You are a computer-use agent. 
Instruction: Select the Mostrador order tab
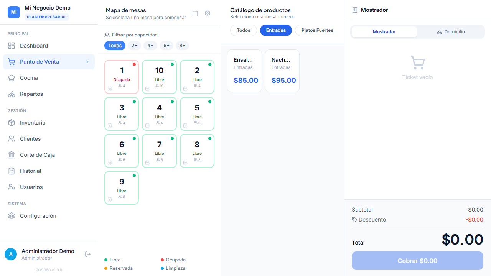(384, 32)
